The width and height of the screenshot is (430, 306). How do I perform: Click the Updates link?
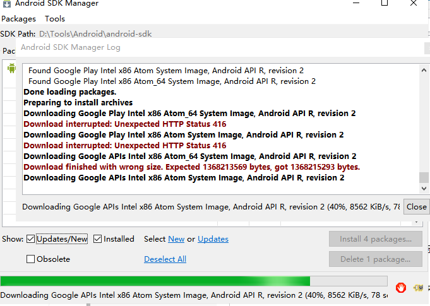[x=213, y=239]
